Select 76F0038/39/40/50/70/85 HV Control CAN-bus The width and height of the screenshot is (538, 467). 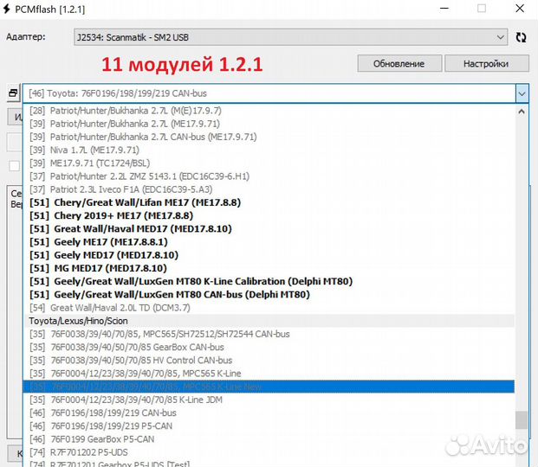click(x=269, y=361)
